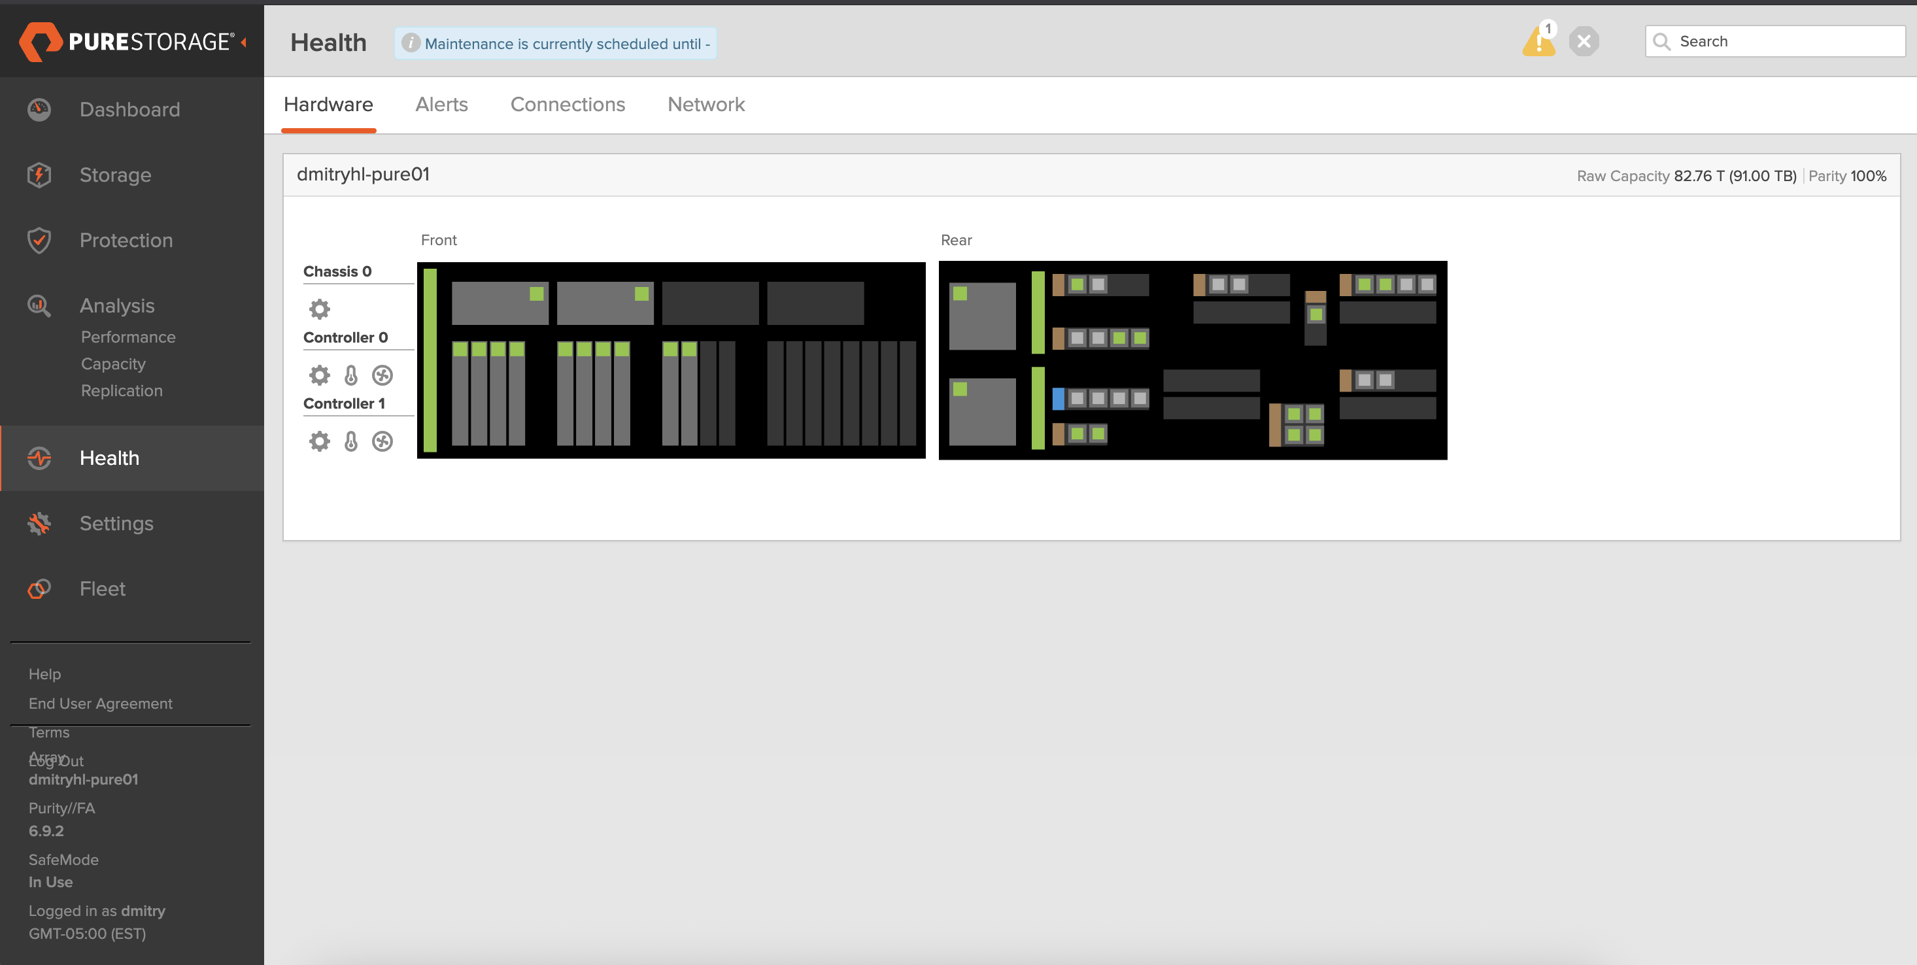
Task: Click Controller 1 temperature icon
Action: (351, 441)
